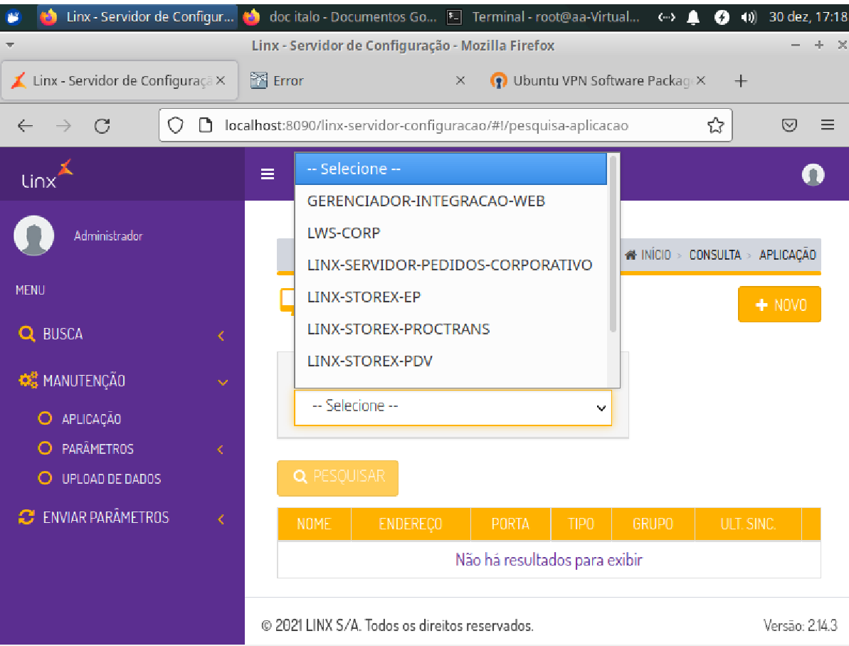The width and height of the screenshot is (849, 646).
Task: Click the volume icon in system panel
Action: coord(748,17)
